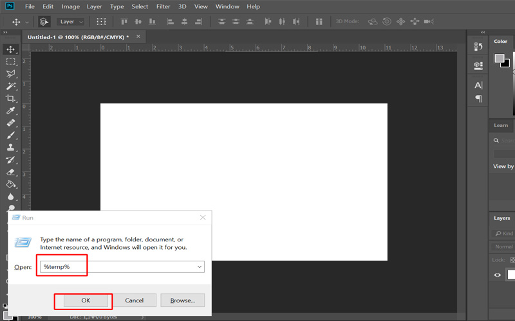This screenshot has width=515, height=321.
Task: Open the Character panel icon
Action: [478, 85]
